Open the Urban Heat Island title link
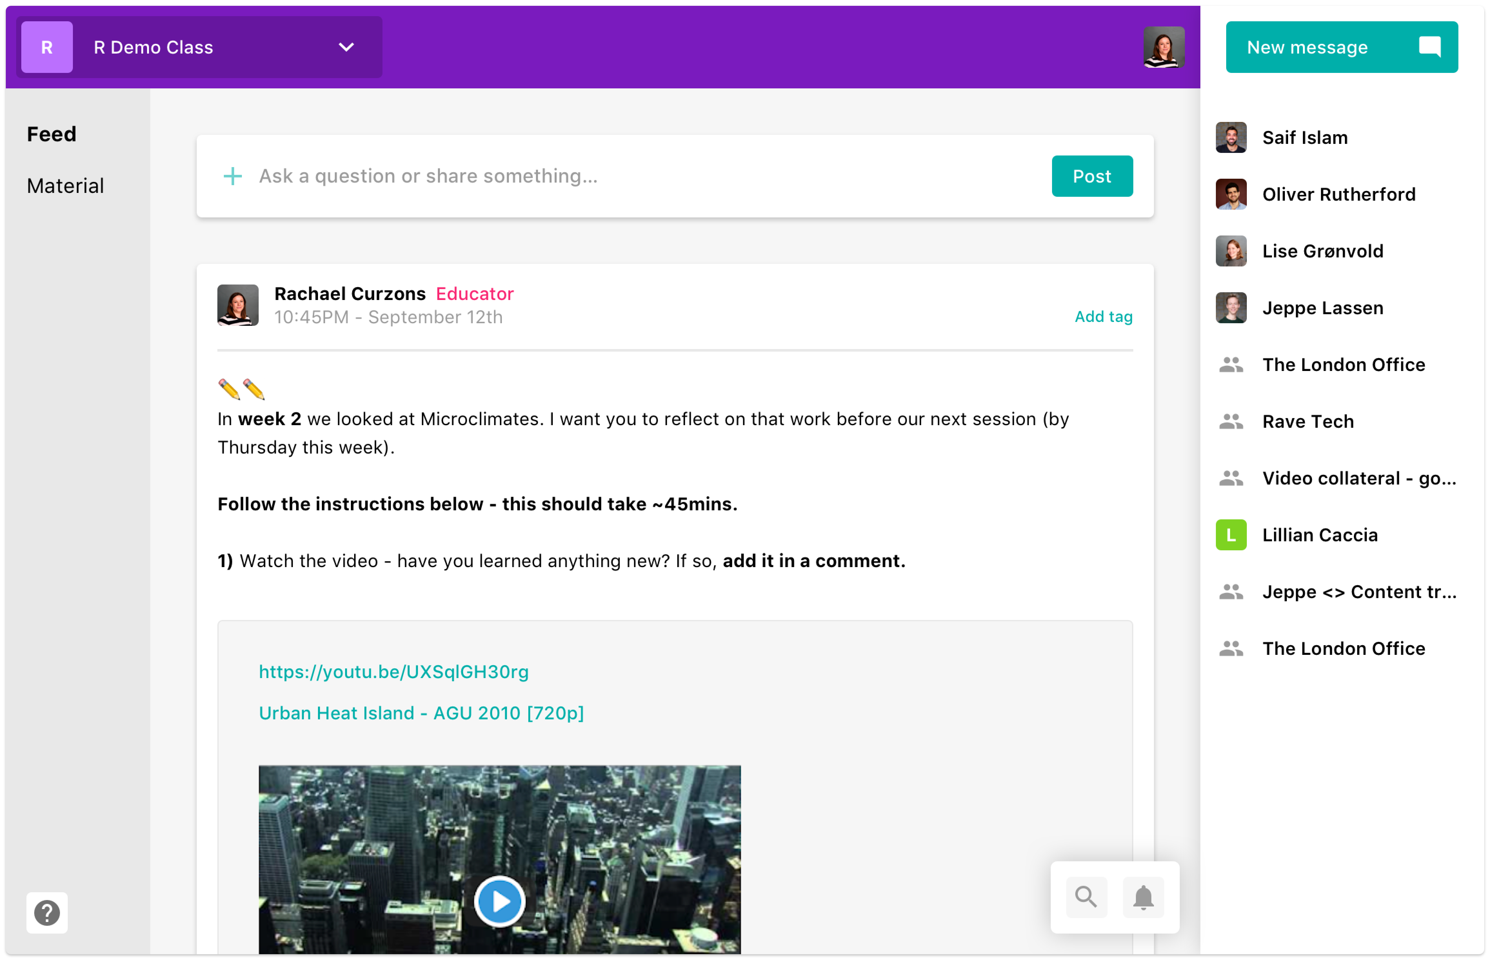Screen dimensions: 1490x960 tap(421, 713)
